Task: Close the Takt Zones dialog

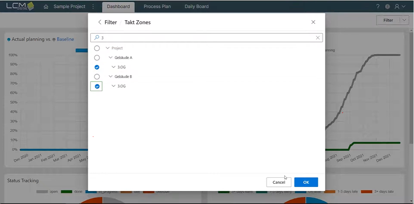Action: (x=313, y=22)
